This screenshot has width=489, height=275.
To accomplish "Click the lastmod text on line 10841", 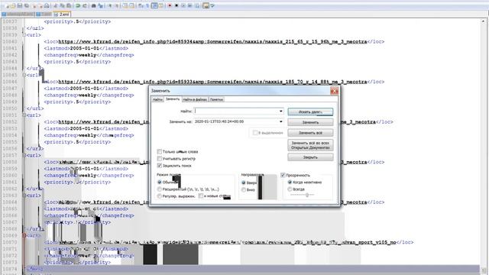I will (86, 48).
